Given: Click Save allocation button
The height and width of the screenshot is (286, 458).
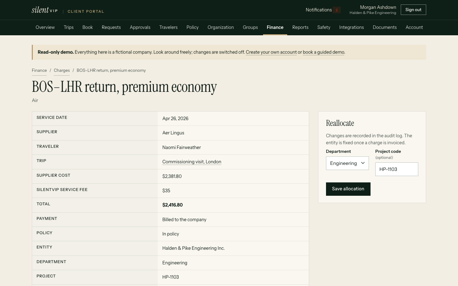Looking at the screenshot, I should [x=348, y=189].
